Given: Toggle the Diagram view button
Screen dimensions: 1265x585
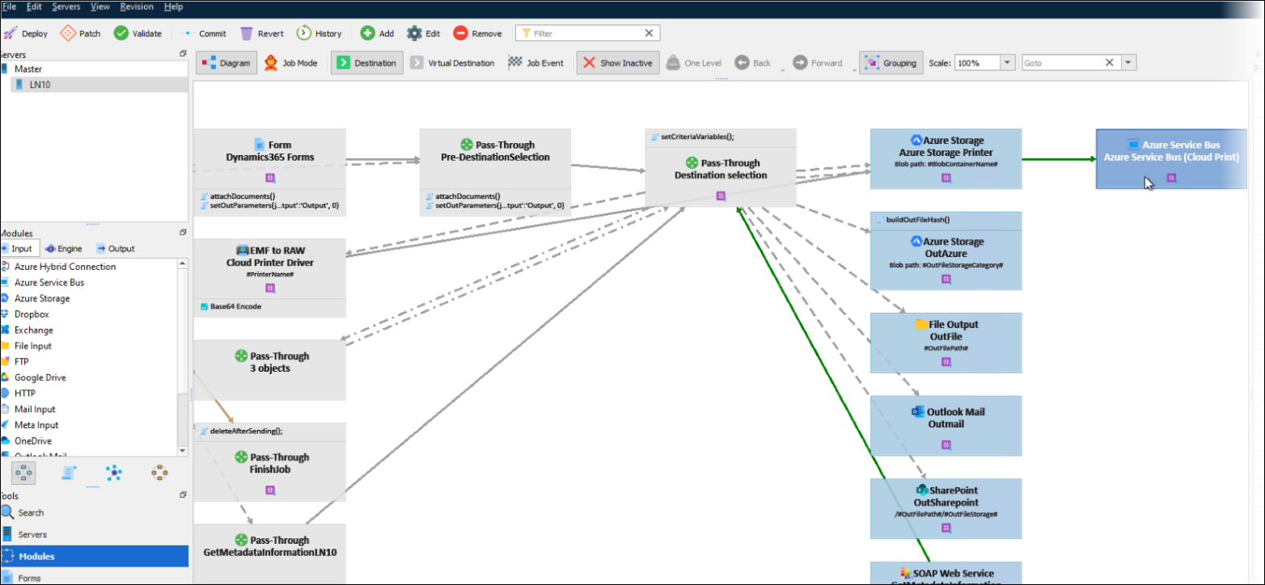Looking at the screenshot, I should pos(226,63).
